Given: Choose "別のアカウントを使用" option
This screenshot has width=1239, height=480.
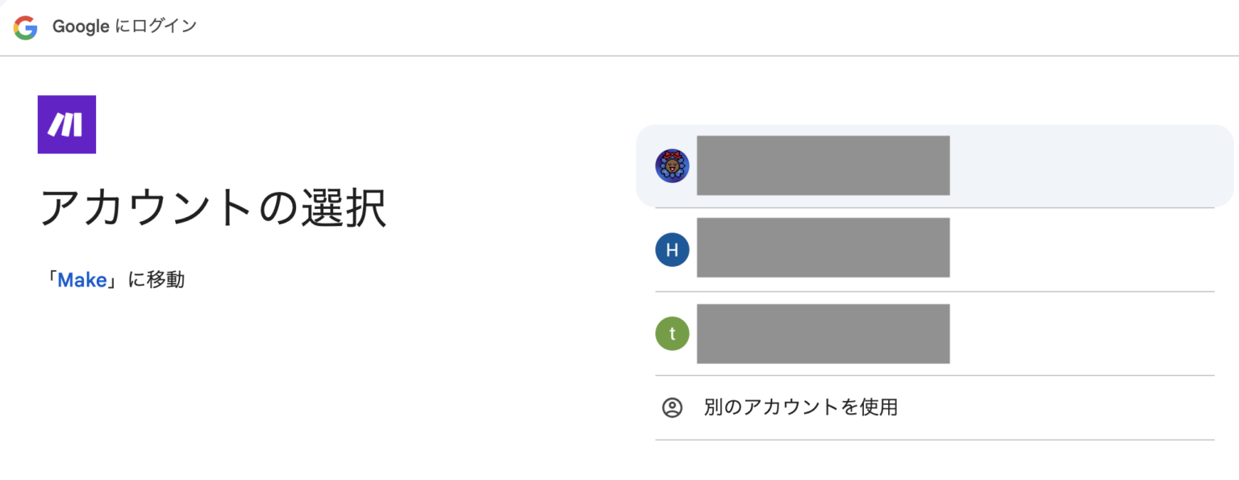Looking at the screenshot, I should coord(800,407).
